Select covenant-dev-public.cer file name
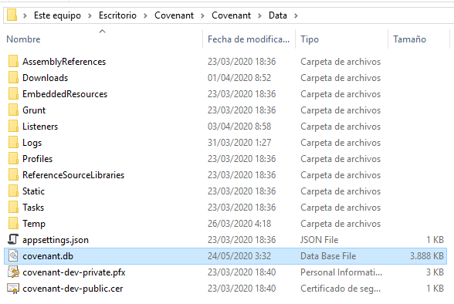This screenshot has width=454, height=304. 73,289
